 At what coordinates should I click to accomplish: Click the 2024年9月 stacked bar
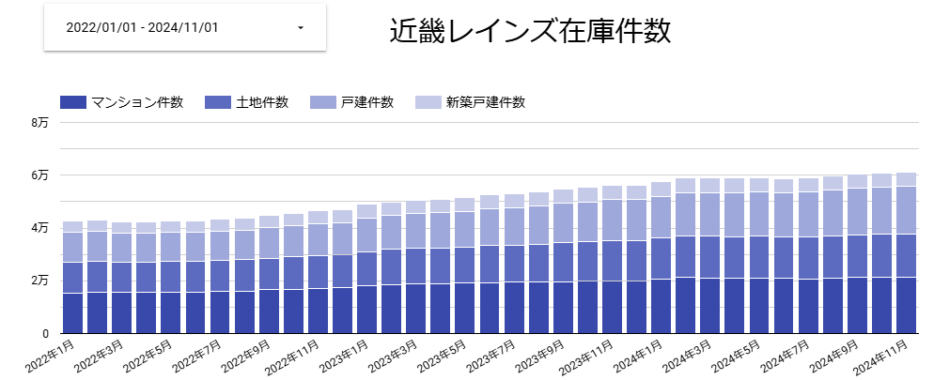(x=858, y=254)
